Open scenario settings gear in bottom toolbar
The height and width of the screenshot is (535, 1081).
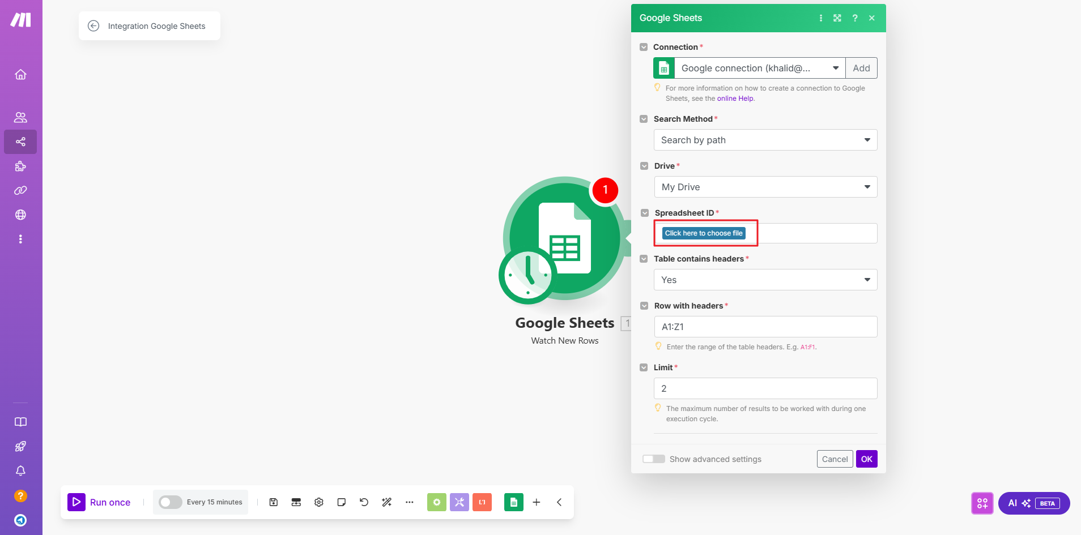pos(319,502)
